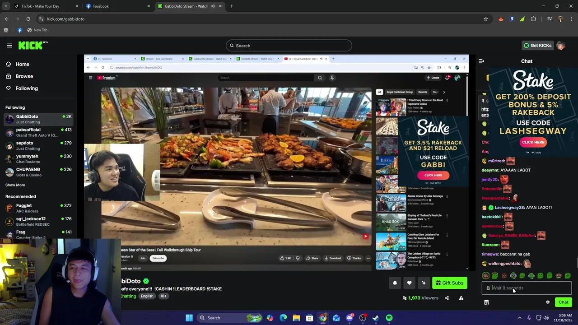Open Microsoft Edge from taskbar
This screenshot has width=578, height=325.
283,318
